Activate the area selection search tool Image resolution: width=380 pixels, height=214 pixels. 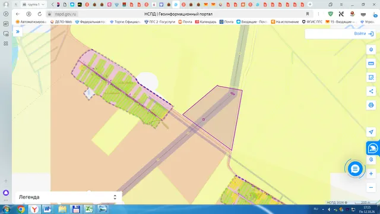click(370, 77)
